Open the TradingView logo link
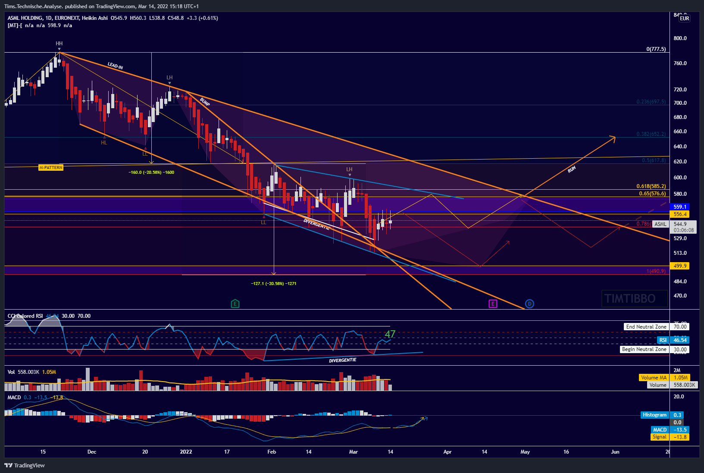Image resolution: width=704 pixels, height=473 pixels. click(x=25, y=465)
